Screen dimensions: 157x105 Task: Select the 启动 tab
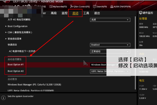[x=75, y=13]
